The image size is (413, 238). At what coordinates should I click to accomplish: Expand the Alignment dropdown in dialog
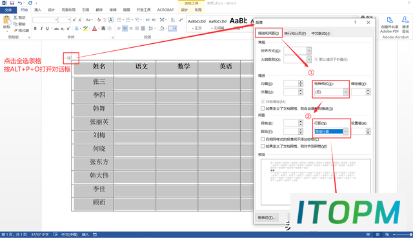pos(309,50)
